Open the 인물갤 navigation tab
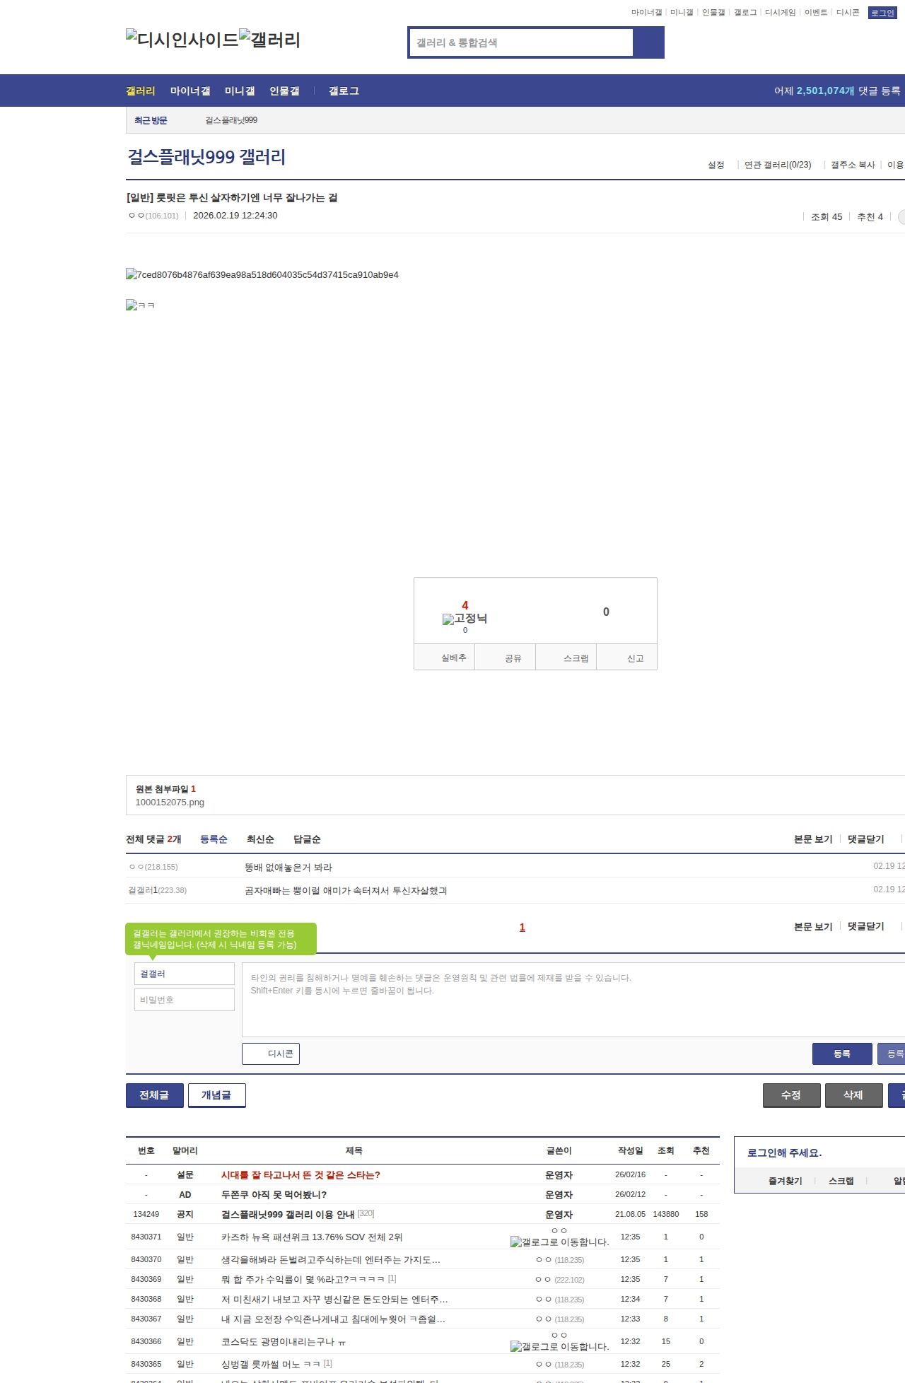905x1383 pixels. (x=284, y=91)
